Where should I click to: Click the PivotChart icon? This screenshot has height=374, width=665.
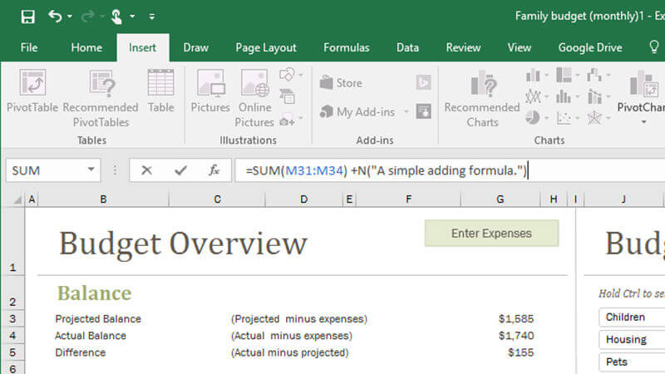pyautogui.click(x=643, y=85)
